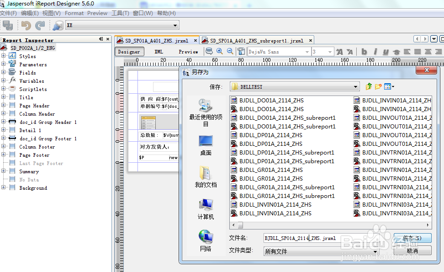Switch to the XML view
The image size is (444, 272).
pyautogui.click(x=159, y=52)
